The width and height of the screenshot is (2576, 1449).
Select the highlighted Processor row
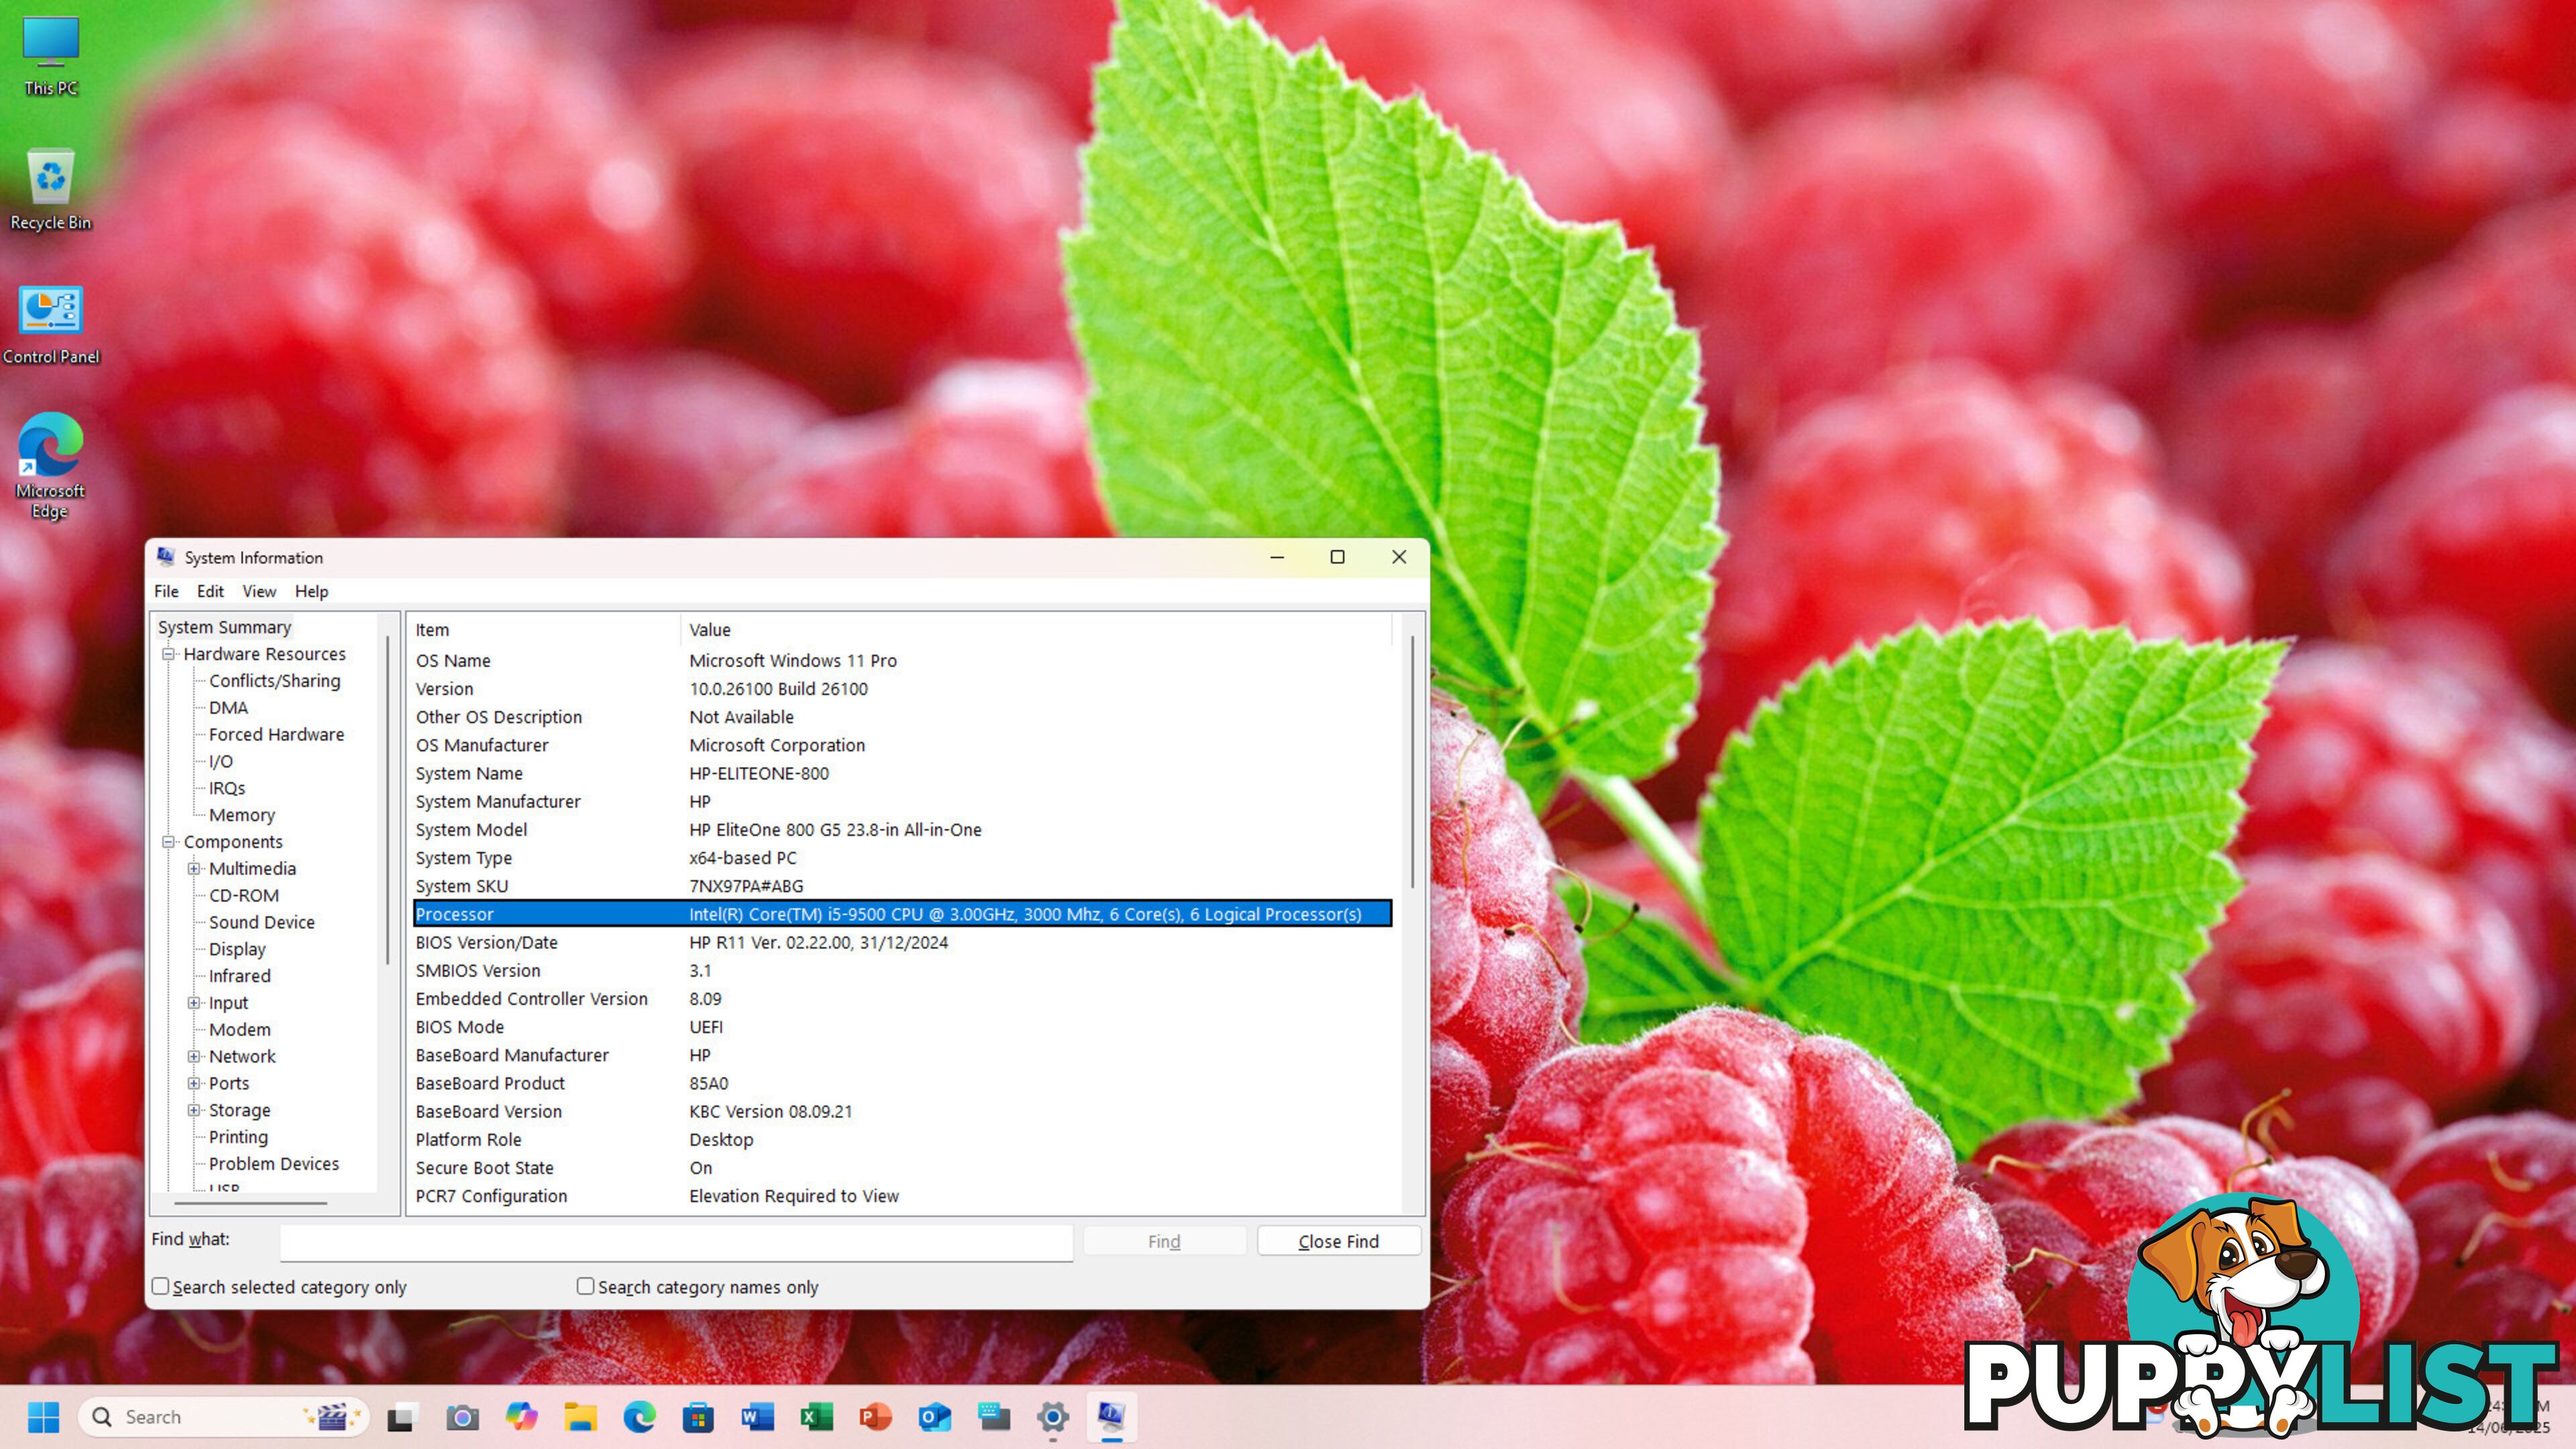coord(902,914)
